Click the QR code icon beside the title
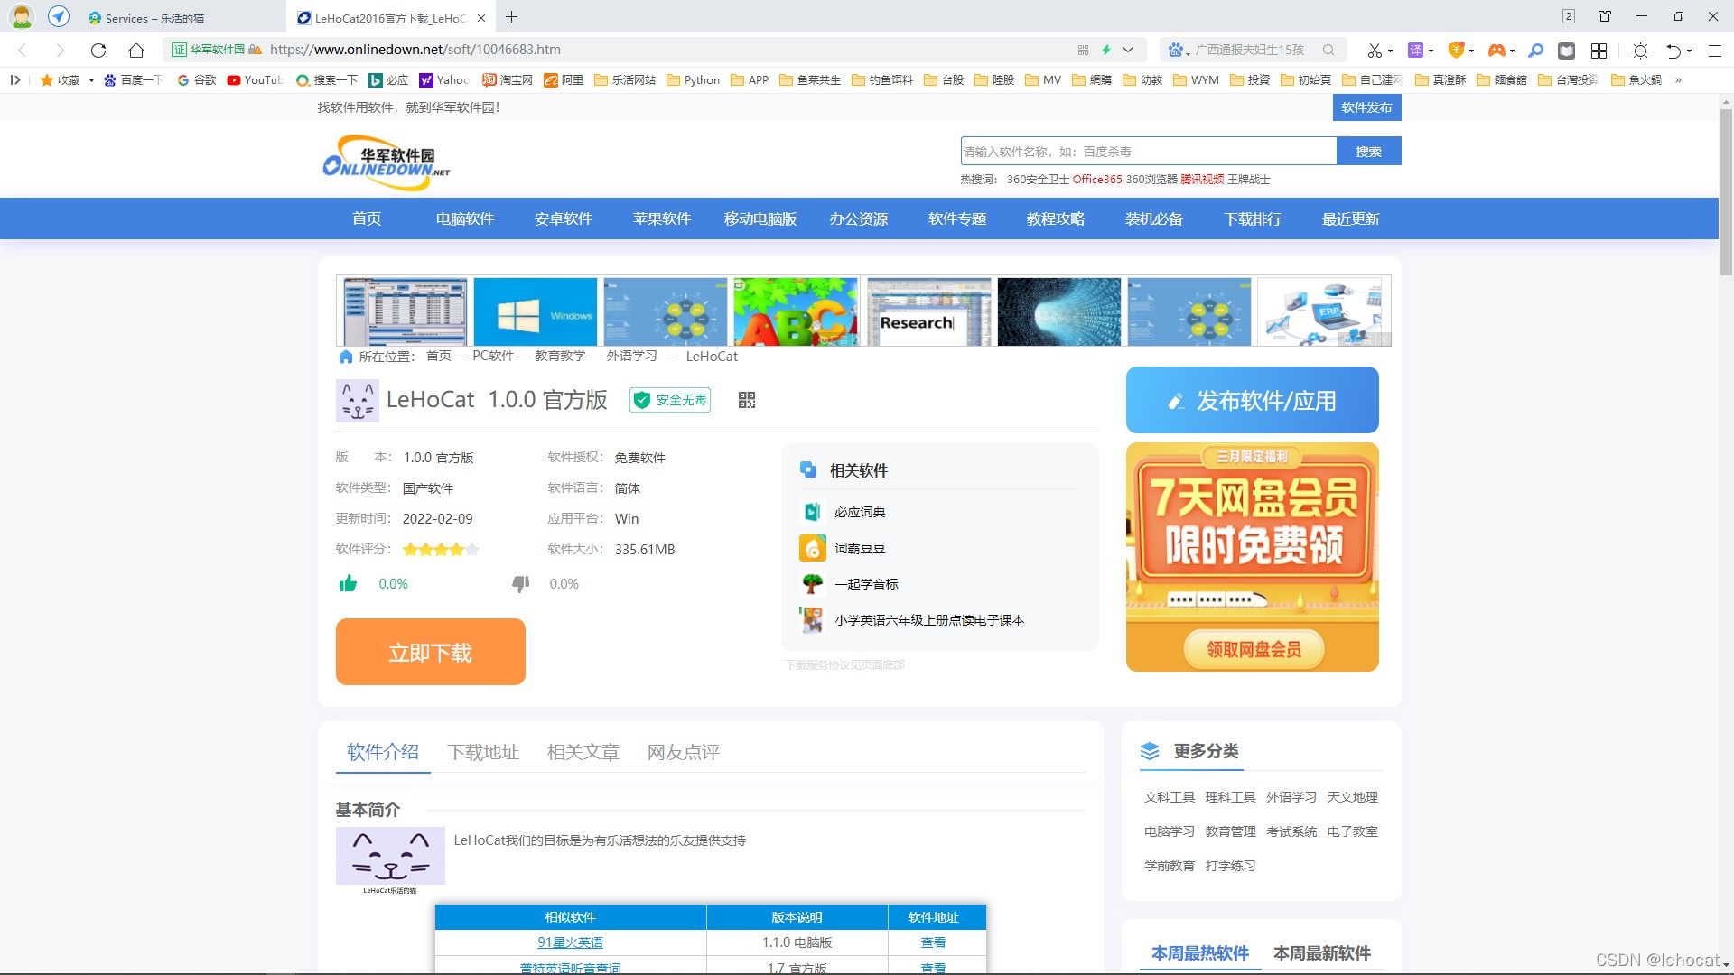Screen dimensions: 1734x975 tap(746, 400)
